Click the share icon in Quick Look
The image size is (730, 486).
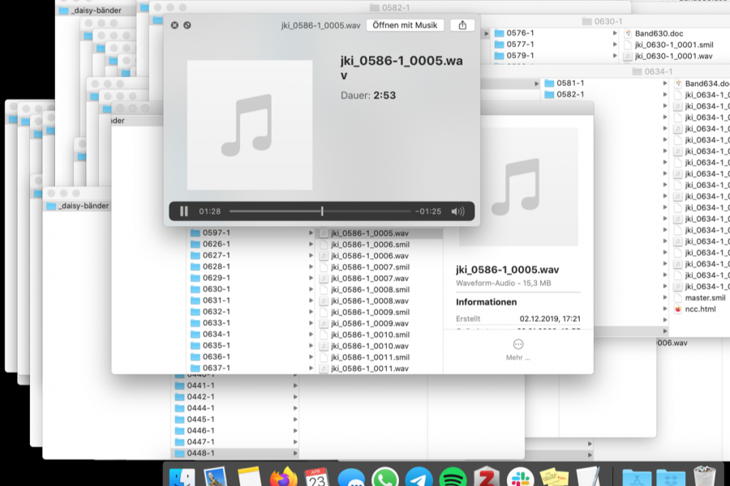coord(462,25)
